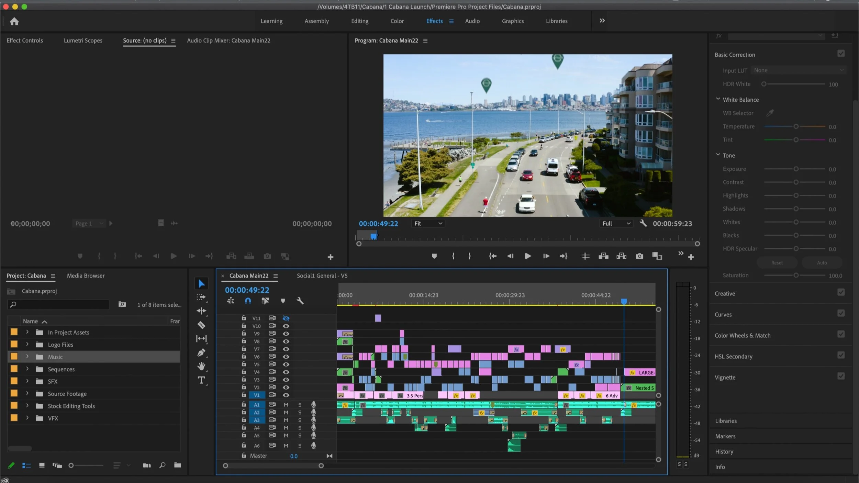
Task: Apply Auto tone correction
Action: tap(822, 262)
